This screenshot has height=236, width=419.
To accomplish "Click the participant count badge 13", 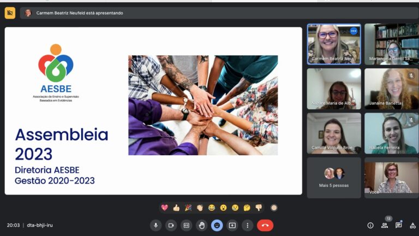I will [x=388, y=219].
